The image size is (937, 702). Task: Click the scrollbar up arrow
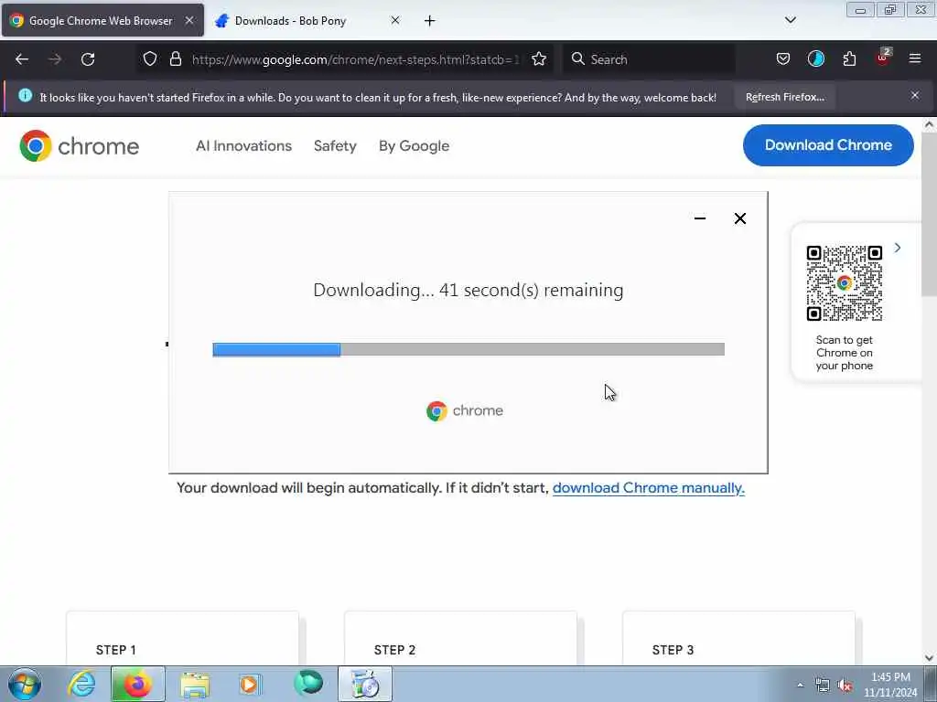[x=929, y=124]
